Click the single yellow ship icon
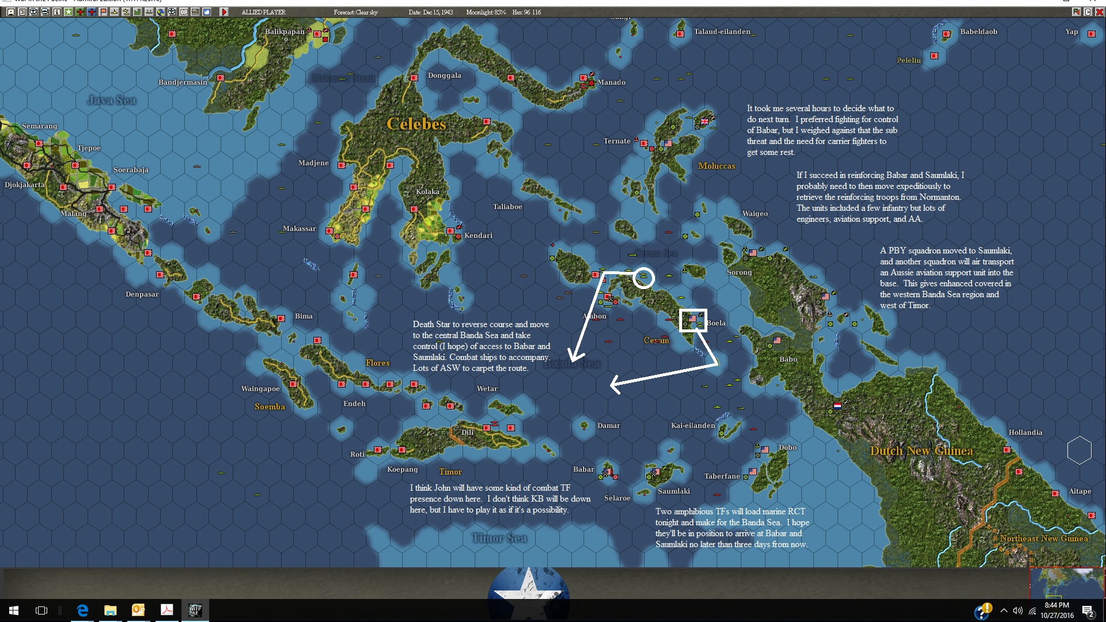 click(x=115, y=12)
